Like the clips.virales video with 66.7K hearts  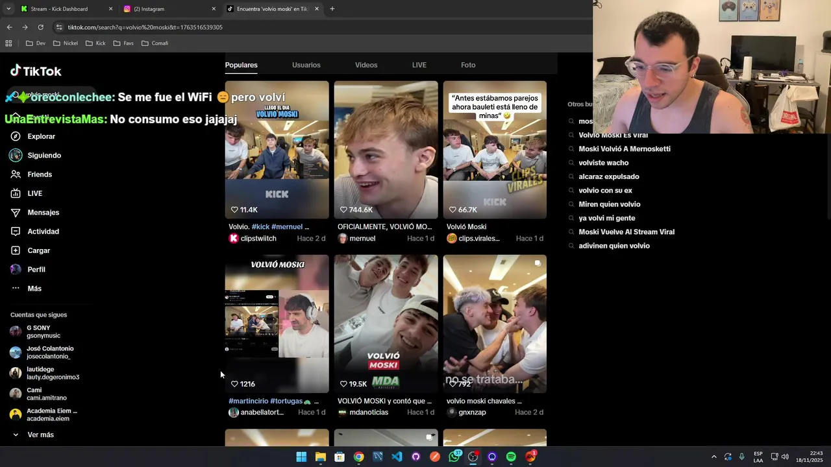[x=453, y=210]
